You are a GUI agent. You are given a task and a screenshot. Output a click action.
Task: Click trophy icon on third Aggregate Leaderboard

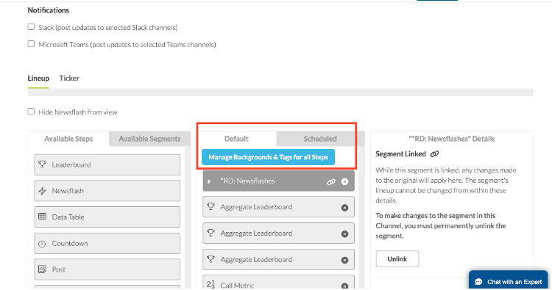tap(210, 259)
